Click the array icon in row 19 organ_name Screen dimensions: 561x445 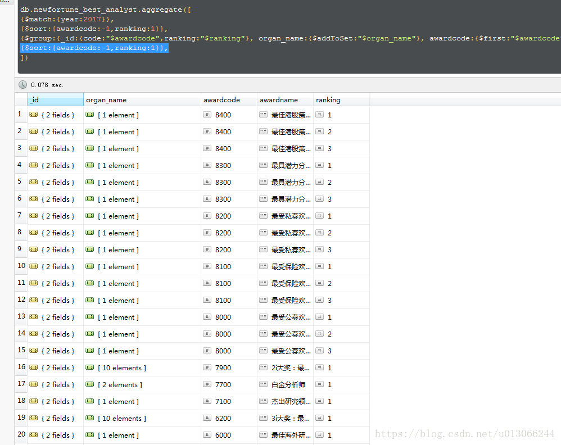coord(90,418)
